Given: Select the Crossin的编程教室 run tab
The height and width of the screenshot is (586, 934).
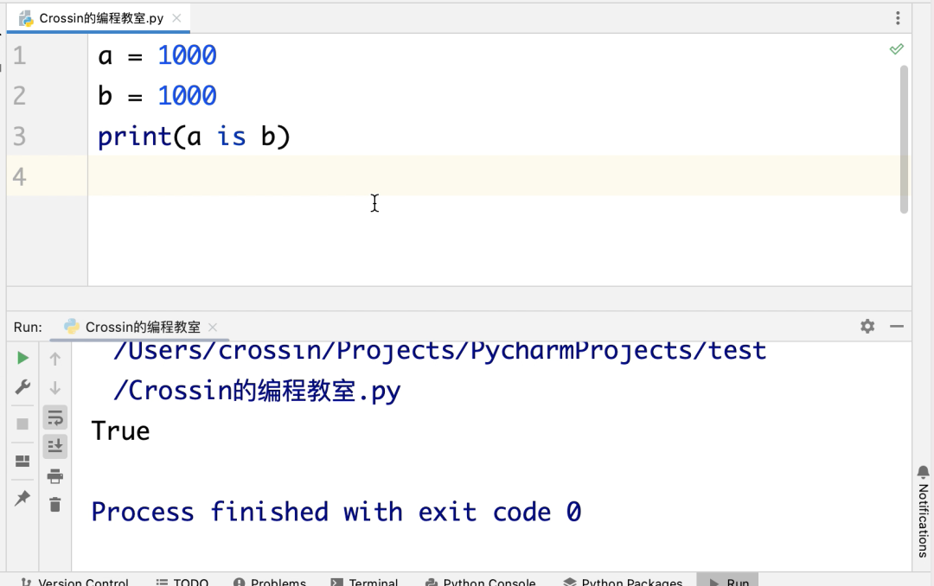Looking at the screenshot, I should point(141,327).
